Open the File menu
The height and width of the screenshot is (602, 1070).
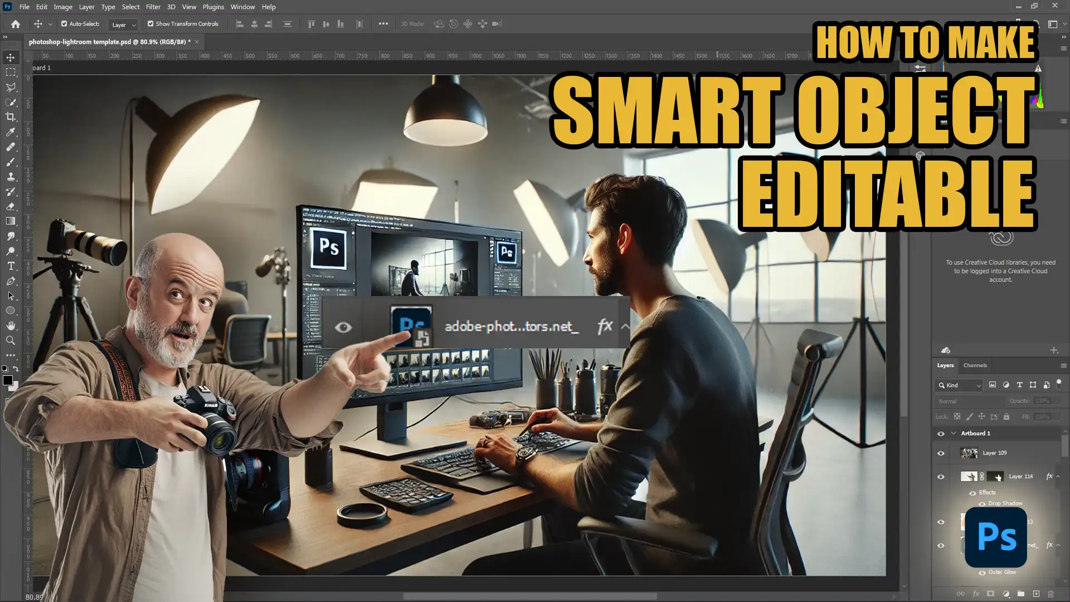[25, 7]
